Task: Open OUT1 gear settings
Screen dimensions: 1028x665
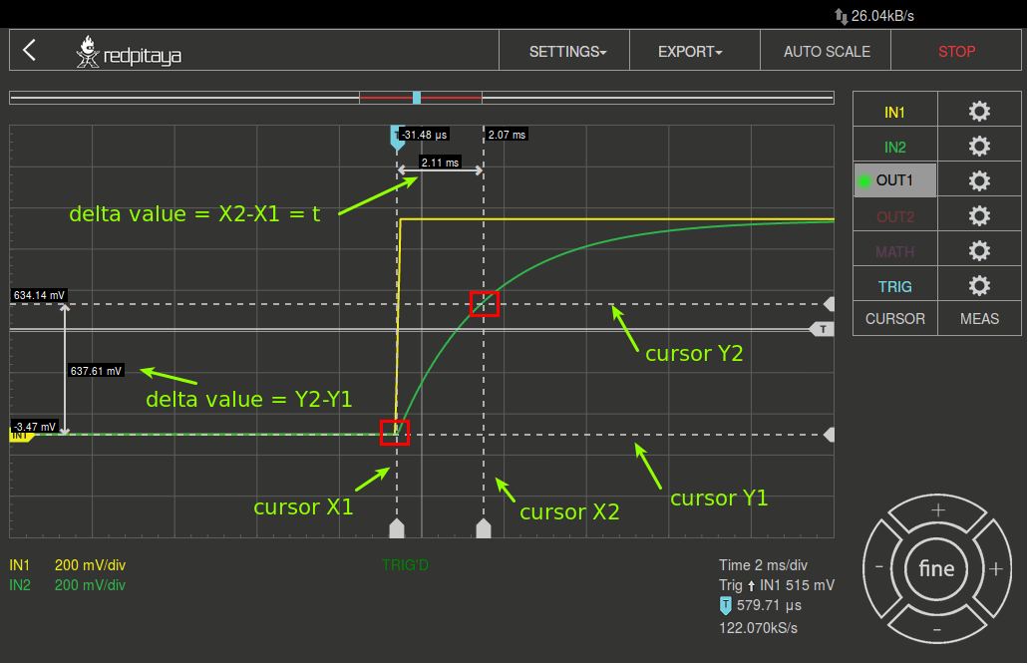Action: click(x=979, y=180)
